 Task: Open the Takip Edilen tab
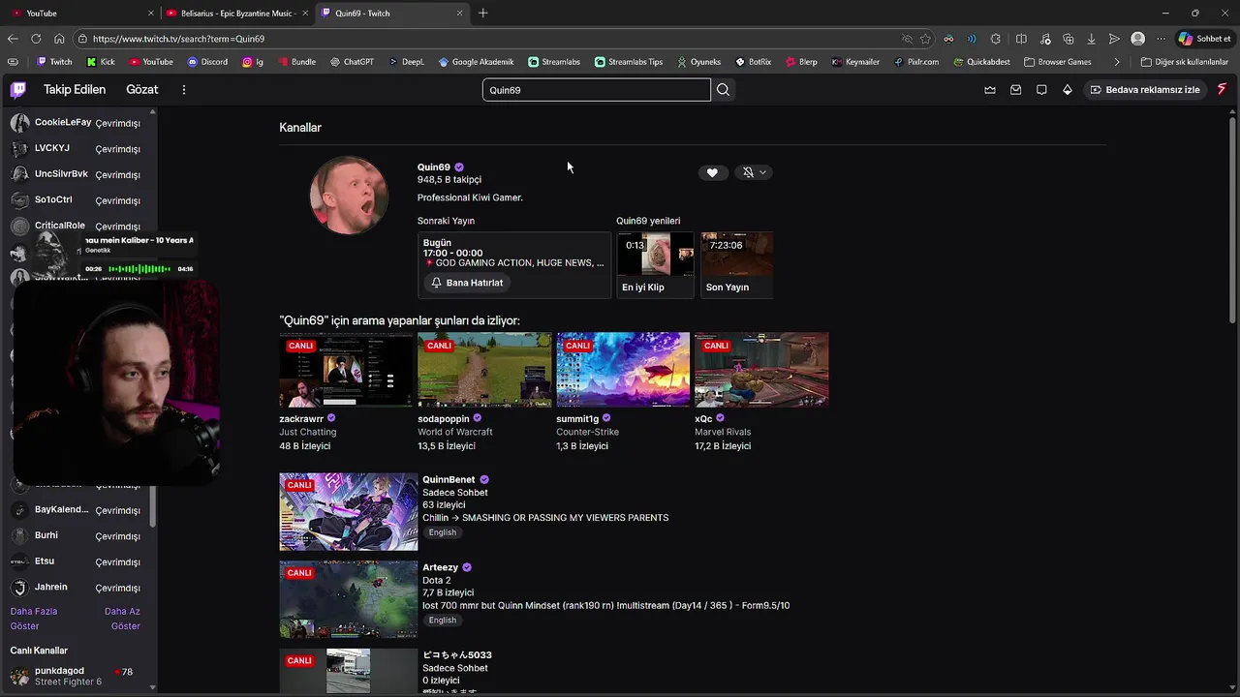click(75, 89)
